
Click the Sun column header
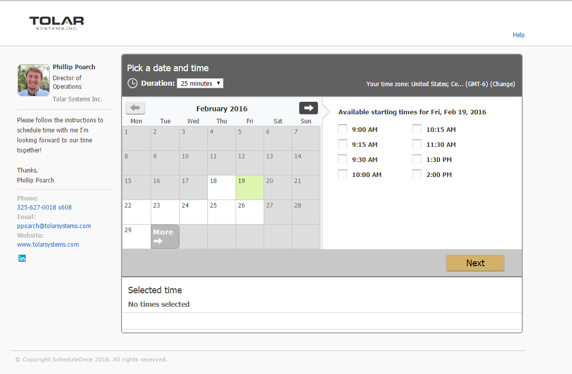[306, 121]
